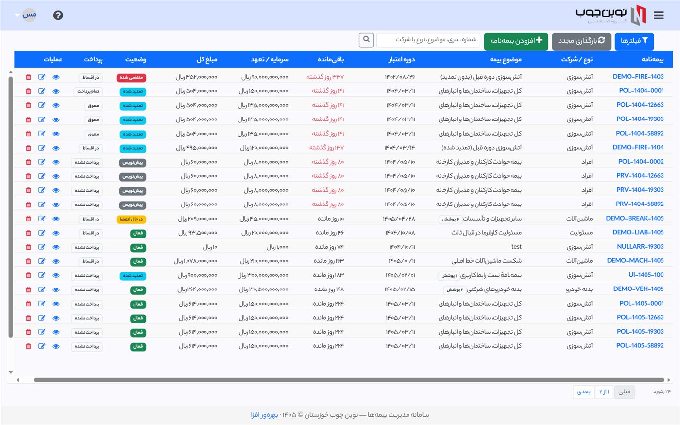This screenshot has width=680, height=425.
Task: Edit policy POL-1404-0001
Action: coord(42,91)
